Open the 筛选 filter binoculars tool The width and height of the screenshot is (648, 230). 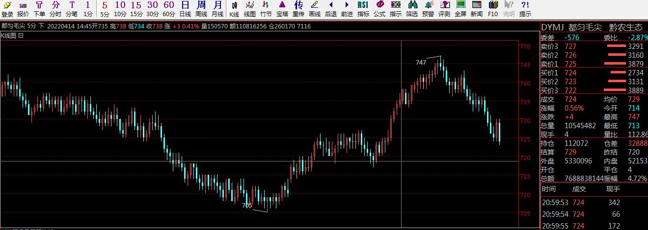click(412, 9)
